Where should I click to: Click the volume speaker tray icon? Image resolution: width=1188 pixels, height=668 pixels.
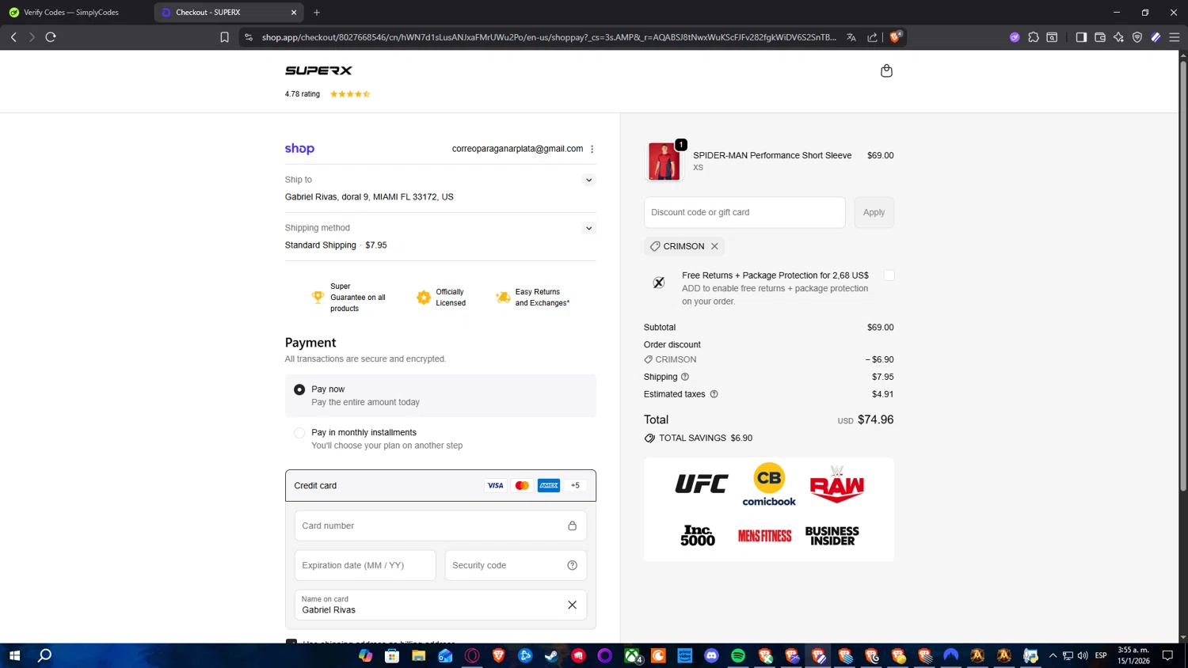[x=1083, y=655]
